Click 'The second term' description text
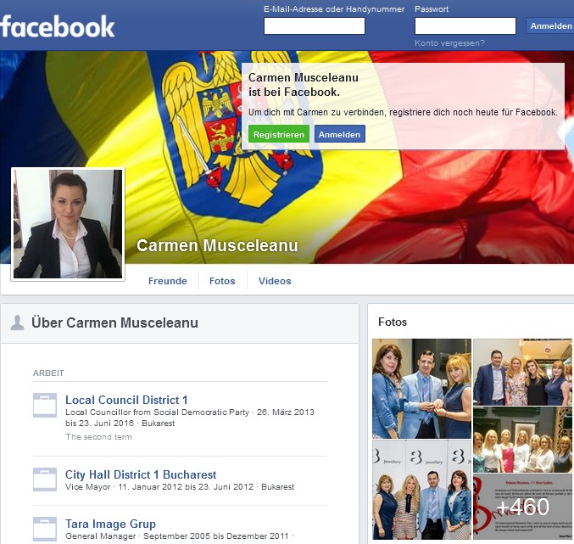The width and height of the screenshot is (574, 544). click(99, 437)
